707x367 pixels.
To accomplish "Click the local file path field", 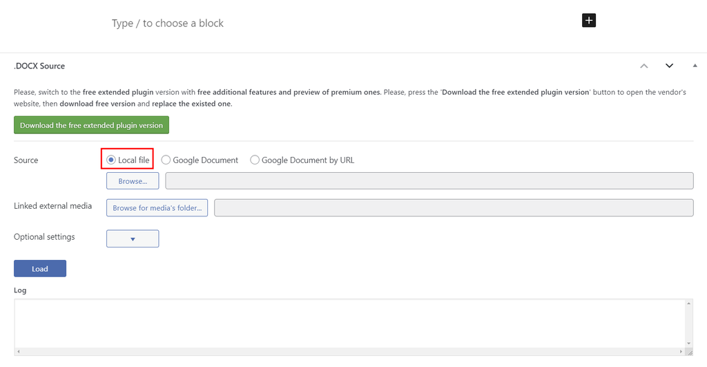I will pyautogui.click(x=429, y=181).
